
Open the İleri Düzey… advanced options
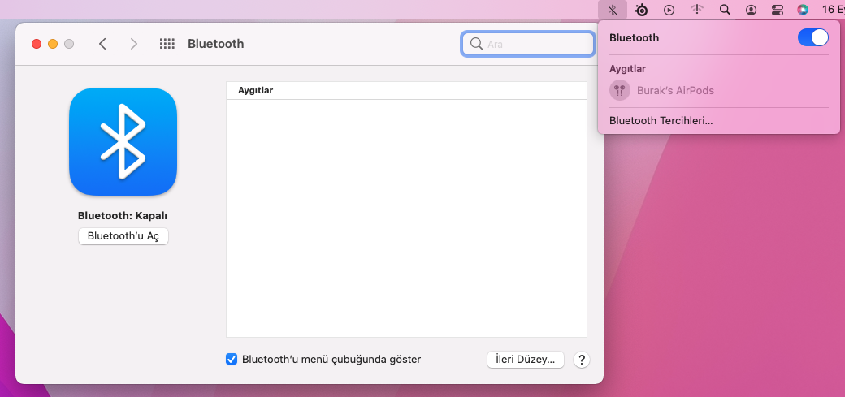pos(525,360)
